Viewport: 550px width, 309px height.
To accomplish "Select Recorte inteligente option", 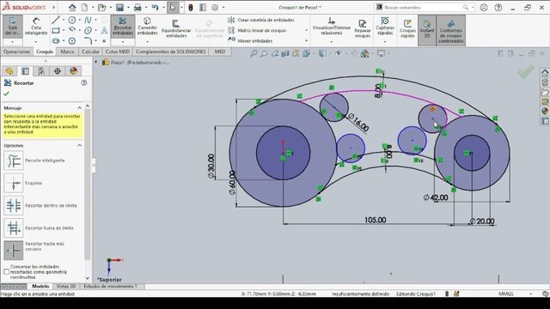I will 14,161.
